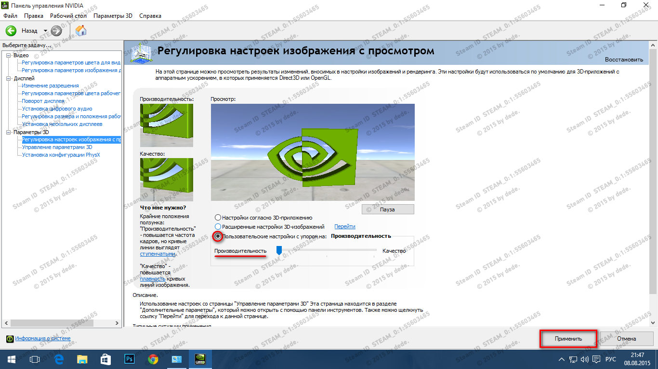Screen dimensions: 658x369
Task: Follow the Перейти link
Action: pyautogui.click(x=344, y=226)
